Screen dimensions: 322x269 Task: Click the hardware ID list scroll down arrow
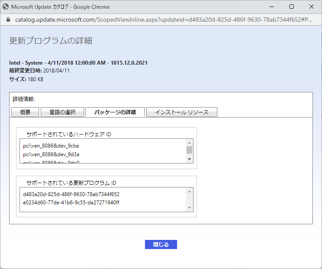click(x=189, y=159)
